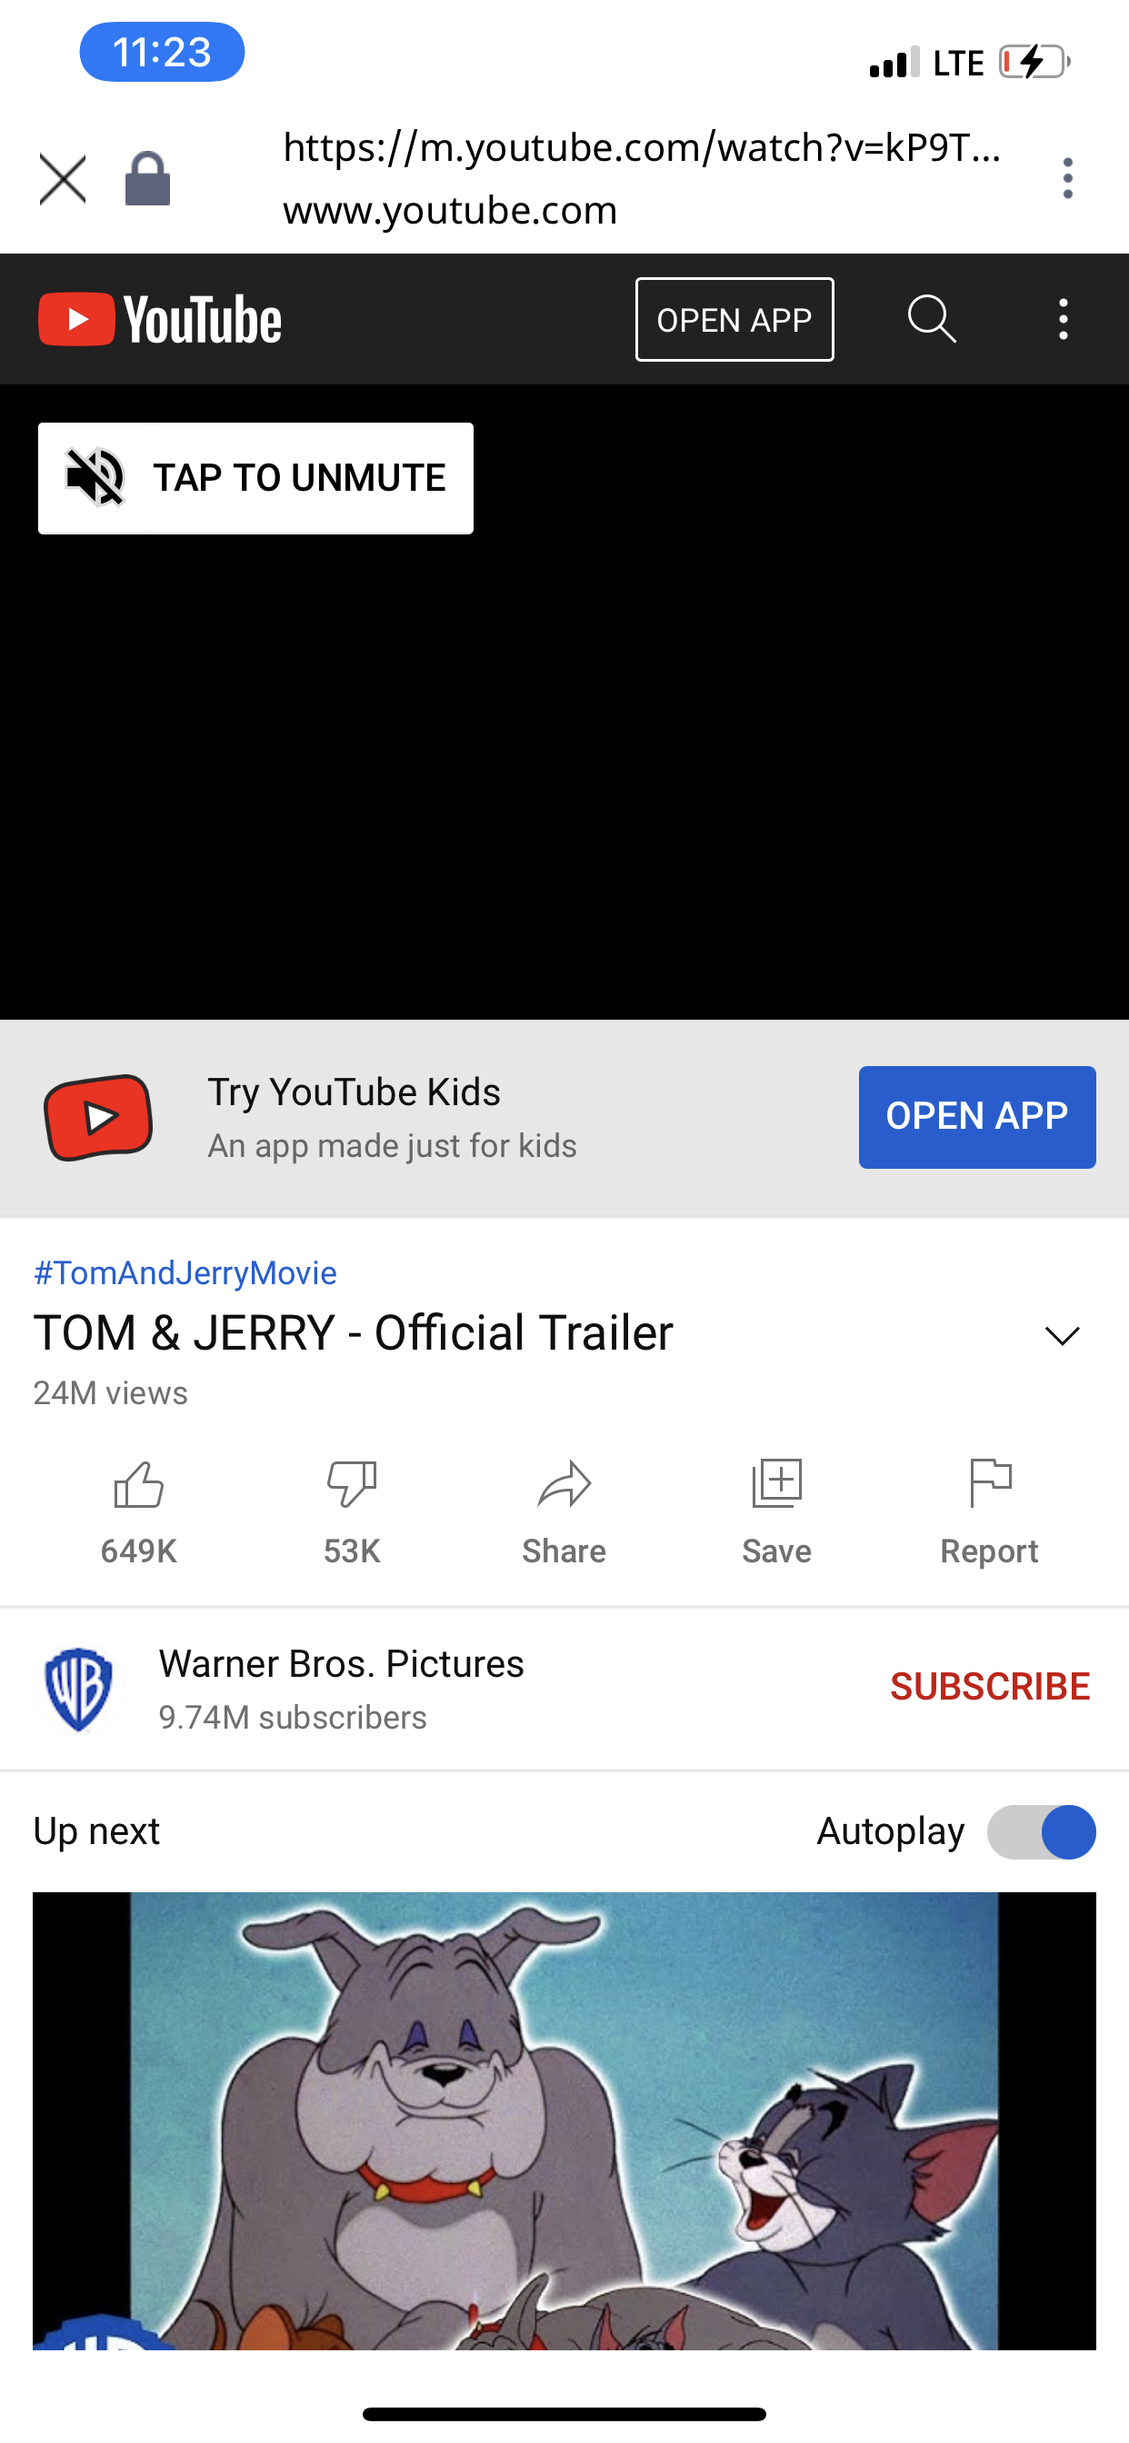
Task: Go to YouTube home via logo
Action: coord(159,320)
